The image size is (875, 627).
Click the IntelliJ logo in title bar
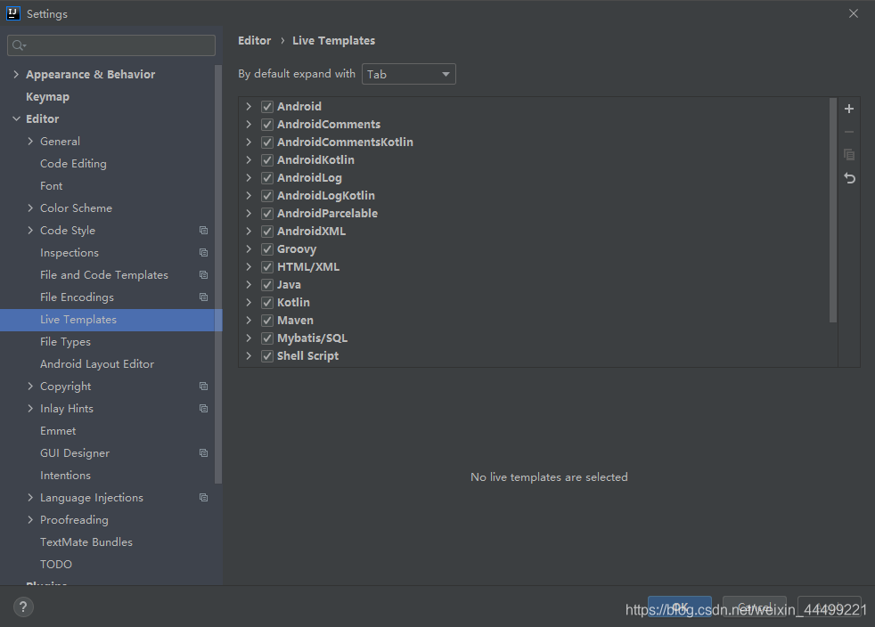[x=12, y=13]
